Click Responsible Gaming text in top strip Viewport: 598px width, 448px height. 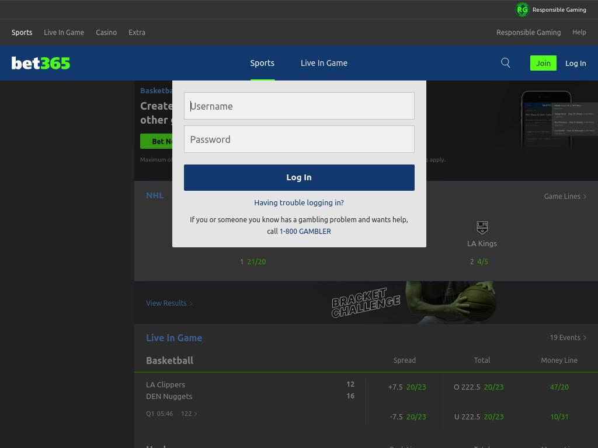559,9
